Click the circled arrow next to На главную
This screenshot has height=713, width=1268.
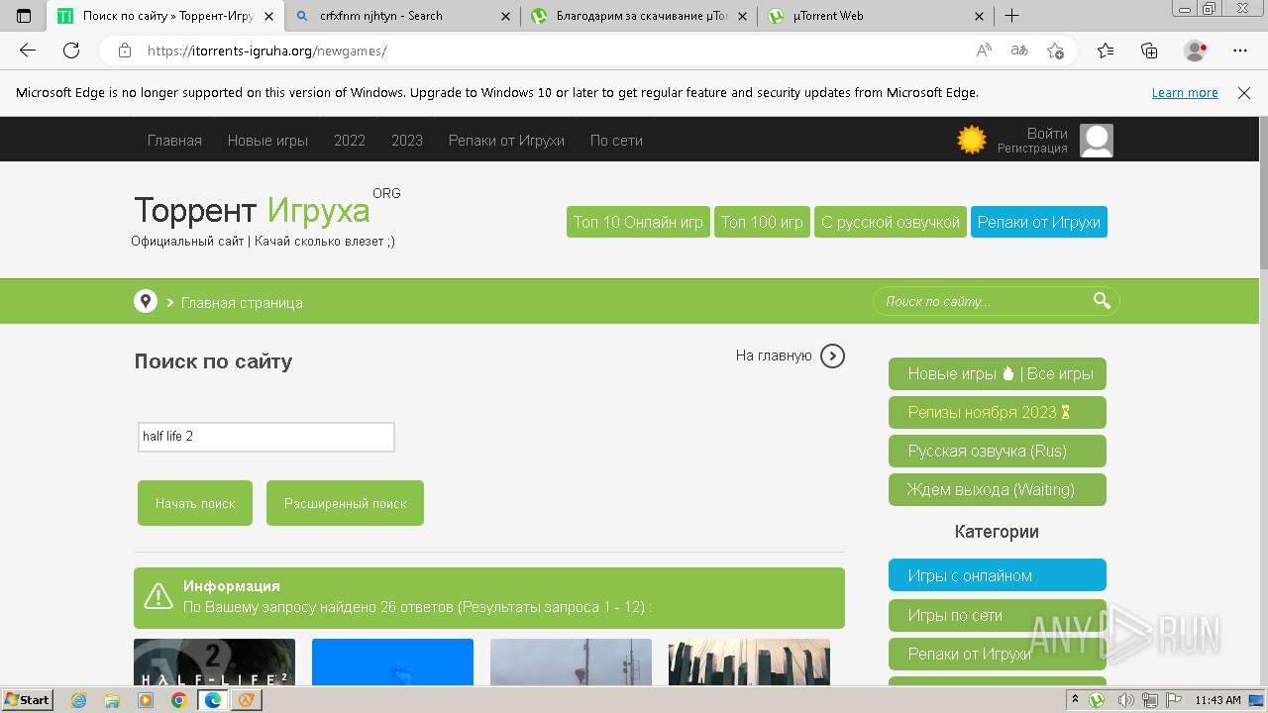click(x=832, y=356)
